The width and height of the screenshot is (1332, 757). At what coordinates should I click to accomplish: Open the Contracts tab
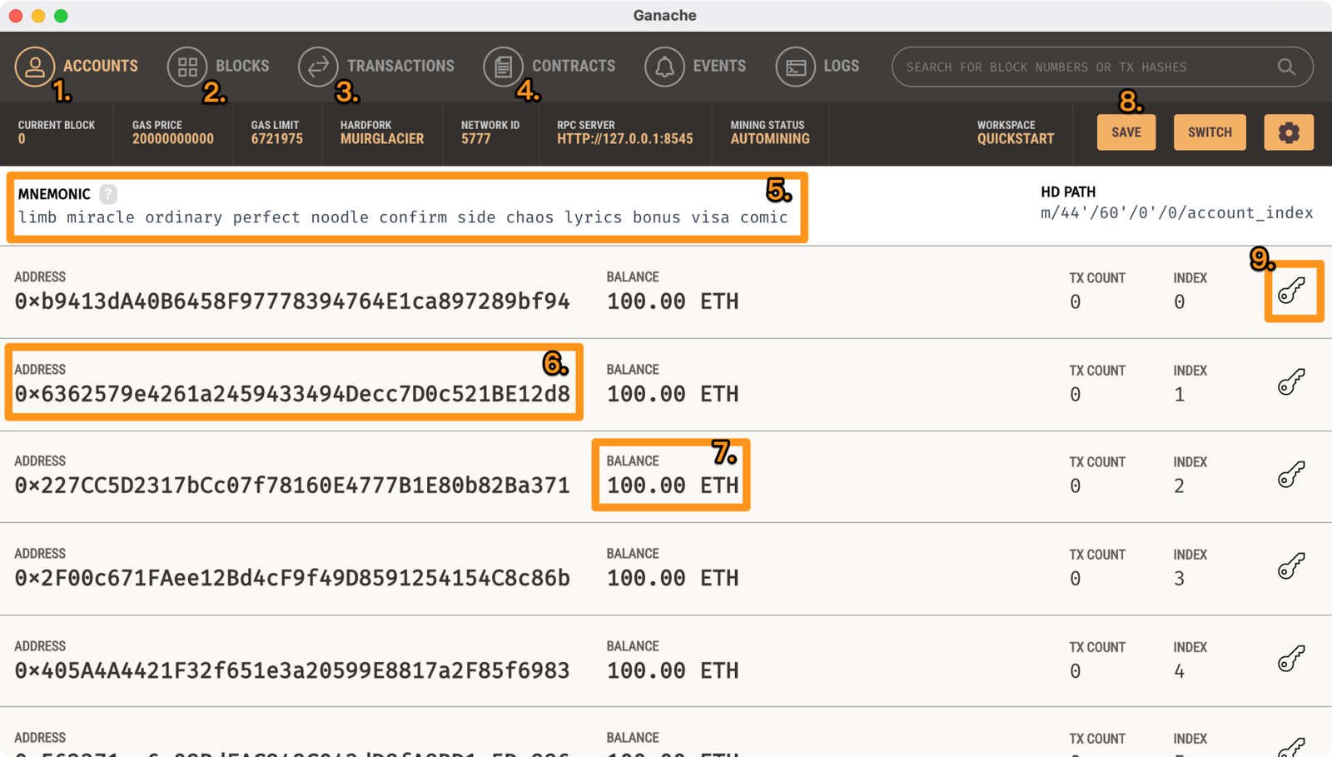[549, 66]
